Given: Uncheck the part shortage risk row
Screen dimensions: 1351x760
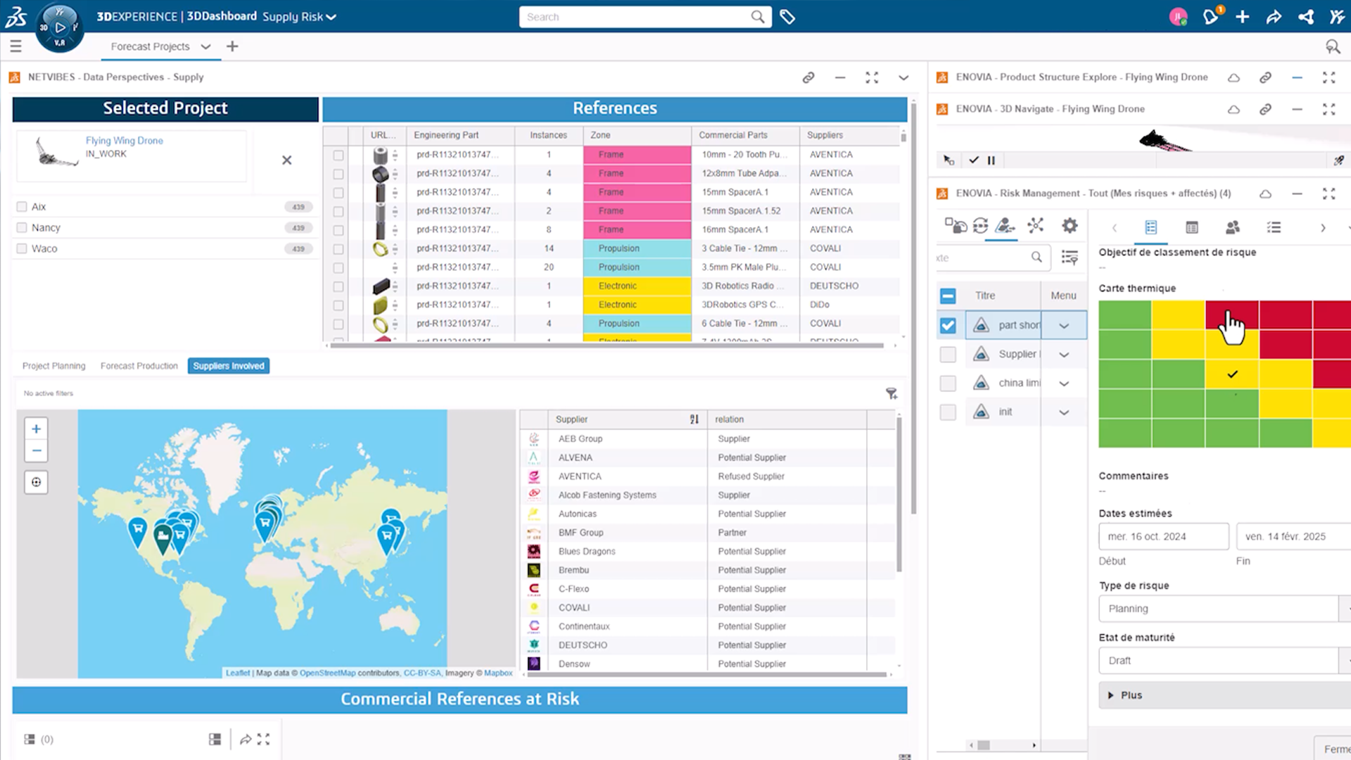Looking at the screenshot, I should click(x=948, y=325).
